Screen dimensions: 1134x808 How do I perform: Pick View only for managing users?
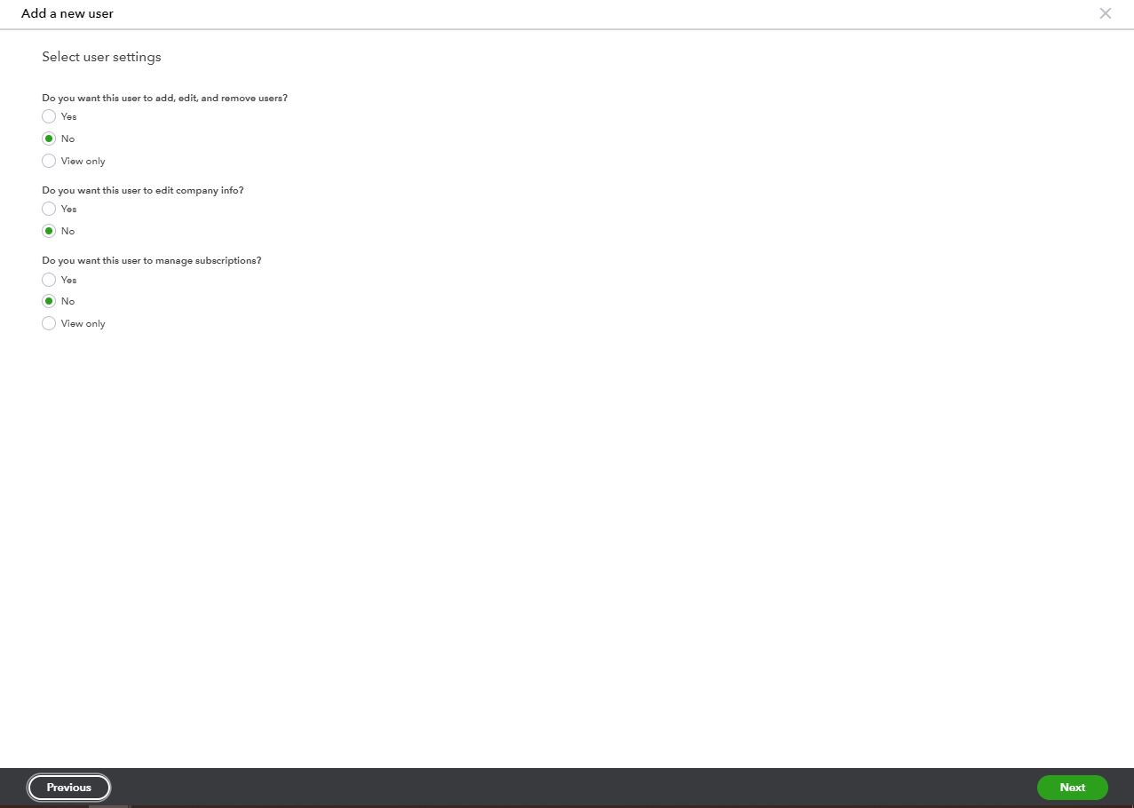point(49,161)
